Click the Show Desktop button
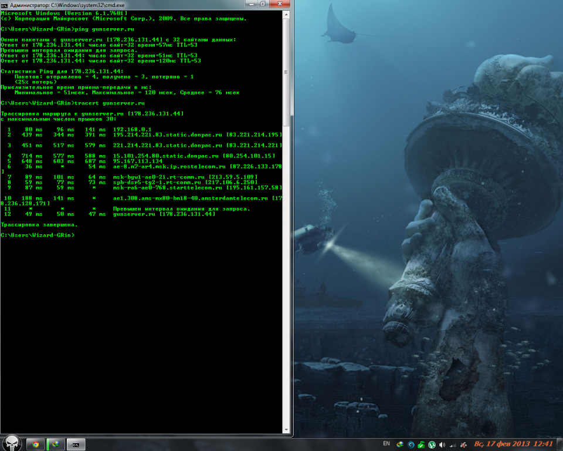563x451 pixels. [559, 444]
